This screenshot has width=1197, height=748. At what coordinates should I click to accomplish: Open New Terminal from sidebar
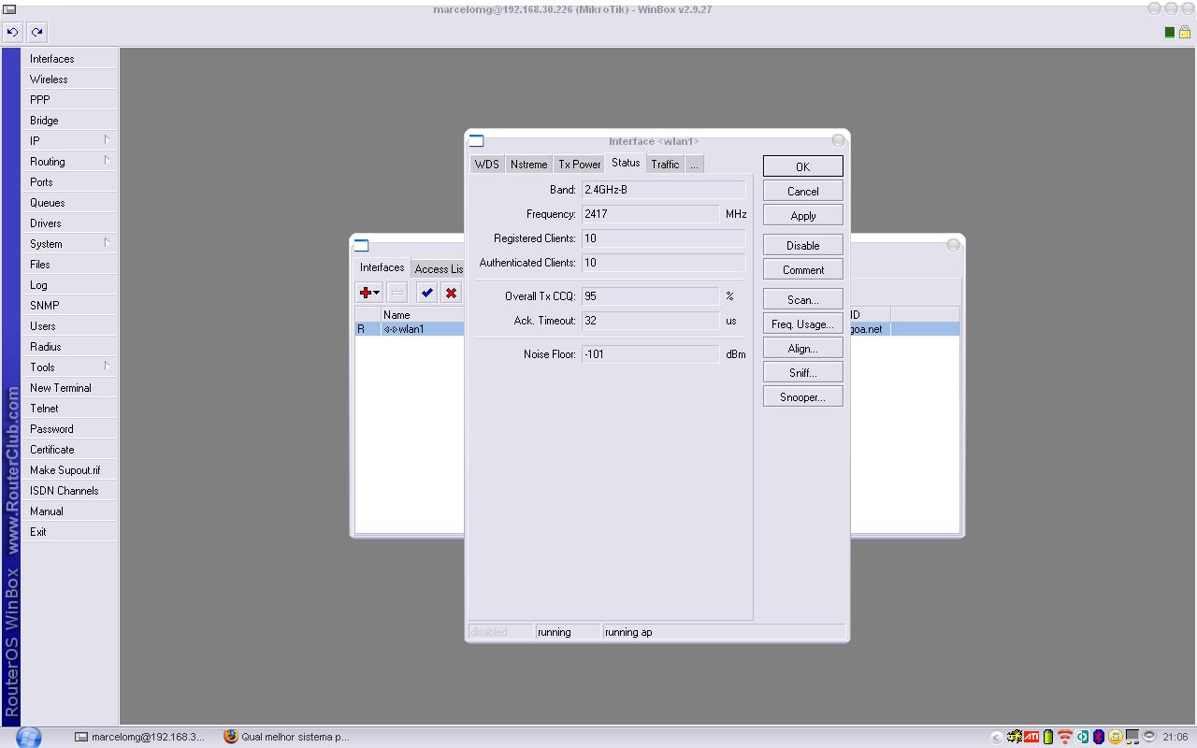(69, 388)
